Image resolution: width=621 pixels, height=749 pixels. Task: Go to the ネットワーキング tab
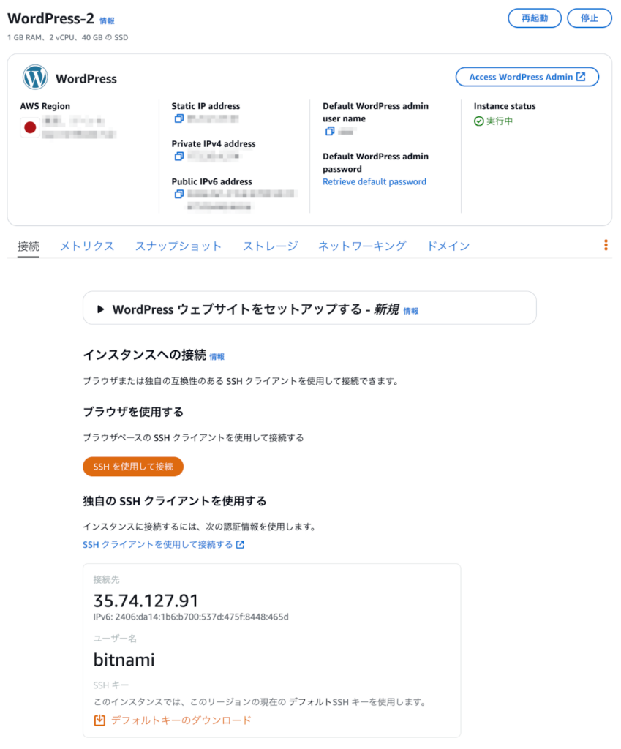pyautogui.click(x=362, y=246)
